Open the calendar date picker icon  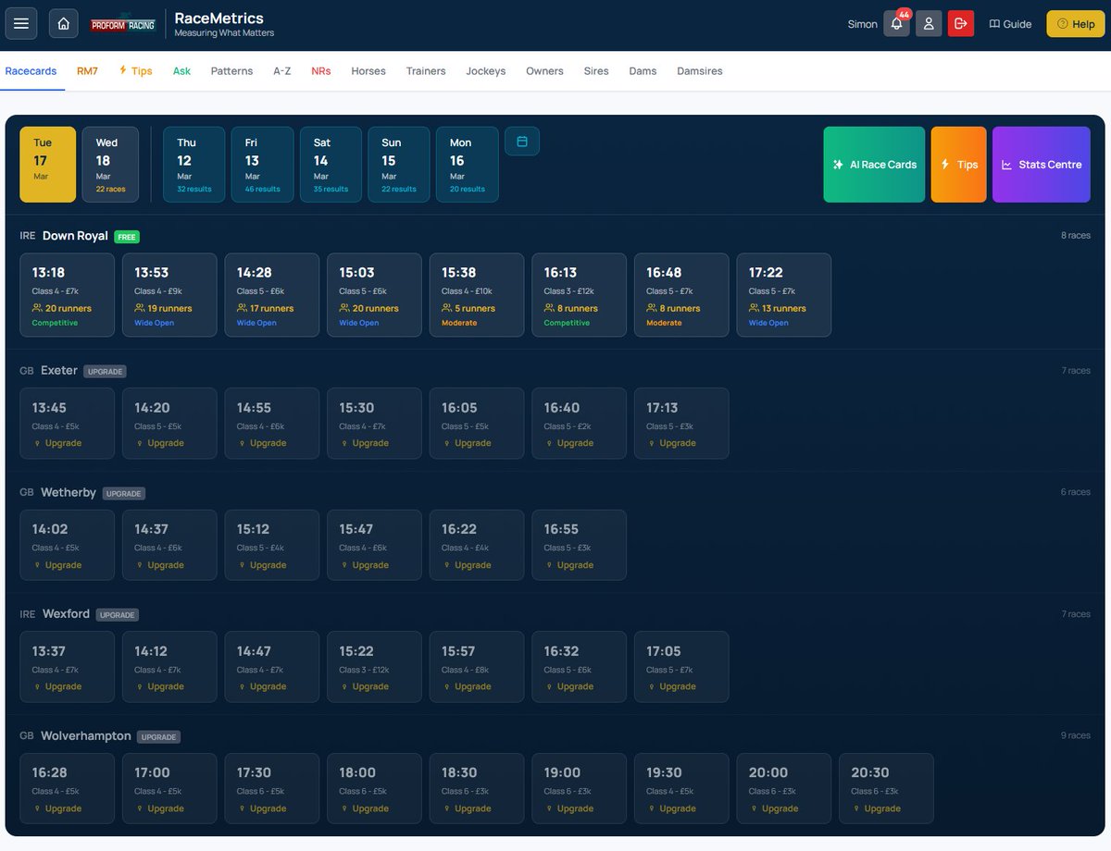point(522,142)
